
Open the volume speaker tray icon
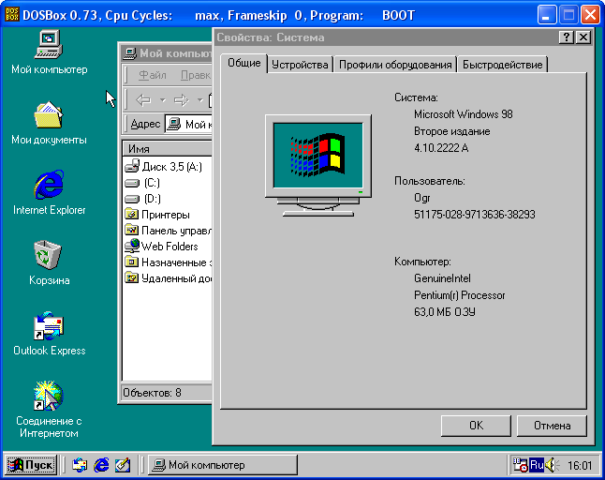(x=552, y=465)
